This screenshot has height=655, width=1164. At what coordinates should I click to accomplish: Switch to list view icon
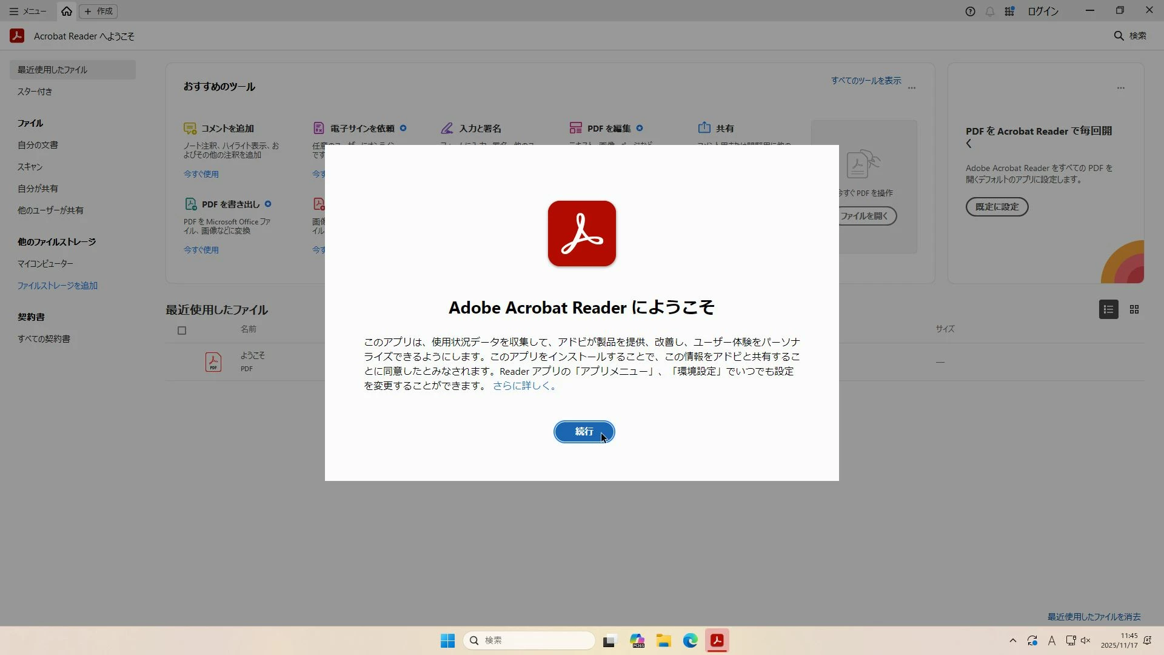click(x=1108, y=310)
